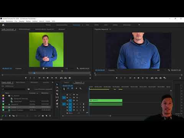Image resolution: width=184 pixels, height=138 pixels.
Task: Open Program monitor zoom level dropdown Einpassen
Action: (x=112, y=70)
